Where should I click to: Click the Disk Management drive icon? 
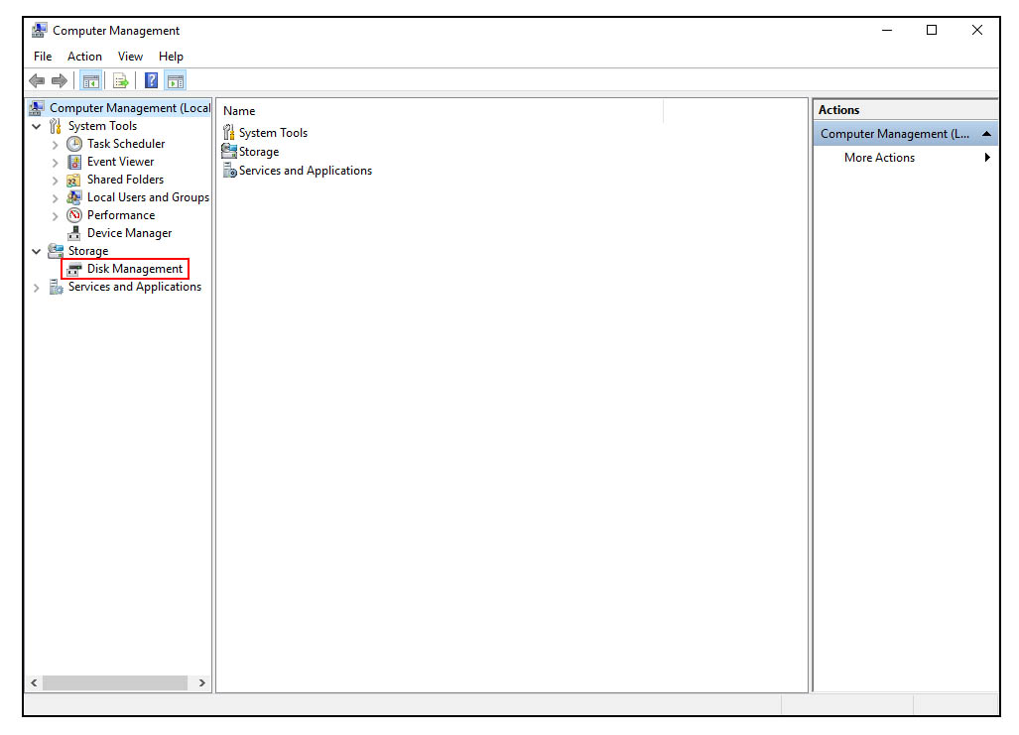(x=74, y=269)
